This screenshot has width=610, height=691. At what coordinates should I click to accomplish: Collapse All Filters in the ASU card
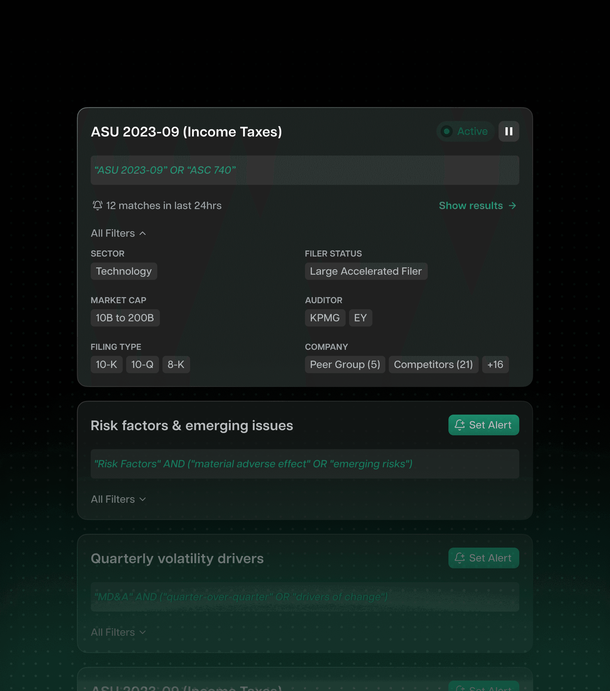118,233
